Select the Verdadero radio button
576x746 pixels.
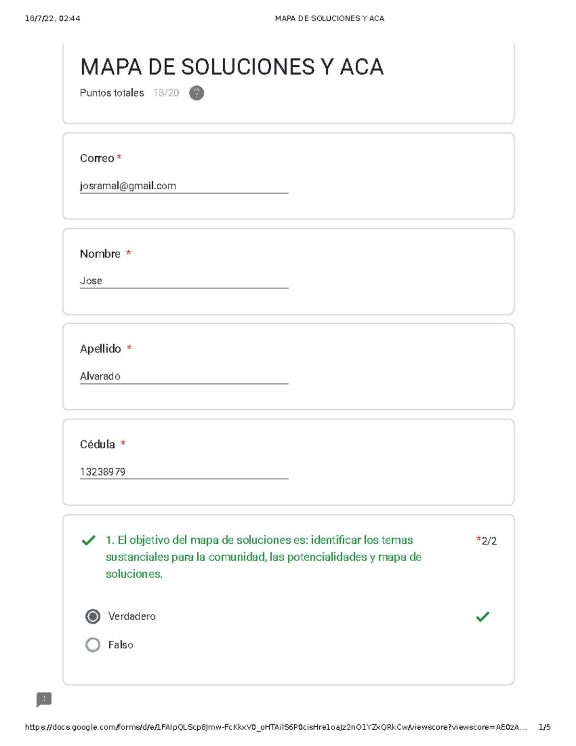pos(93,616)
